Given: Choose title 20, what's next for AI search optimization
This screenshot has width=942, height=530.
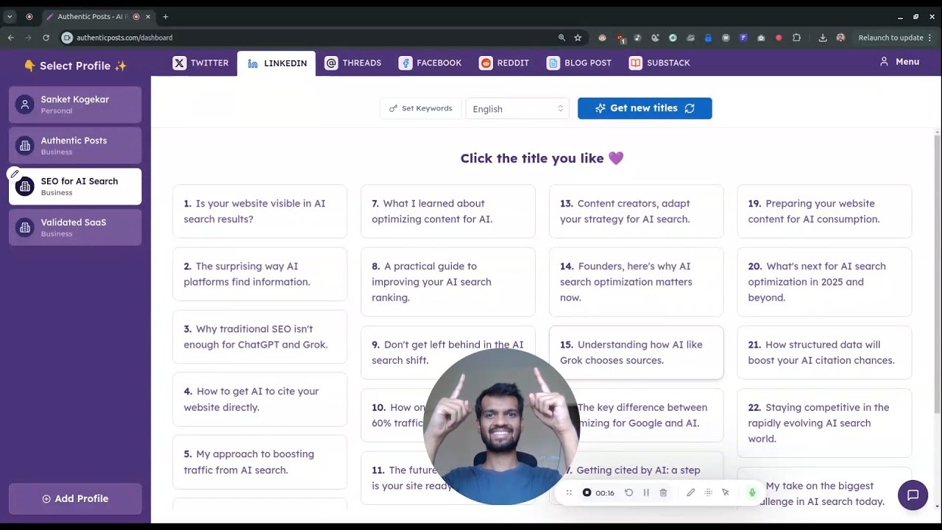Looking at the screenshot, I should click(824, 282).
